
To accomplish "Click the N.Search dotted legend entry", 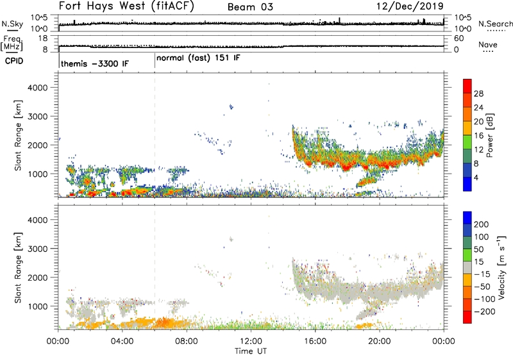I will tap(495, 26).
